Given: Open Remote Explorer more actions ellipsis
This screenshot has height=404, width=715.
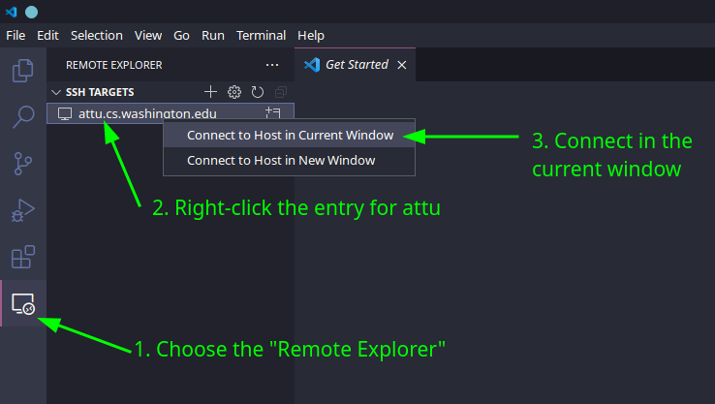Looking at the screenshot, I should pos(272,65).
